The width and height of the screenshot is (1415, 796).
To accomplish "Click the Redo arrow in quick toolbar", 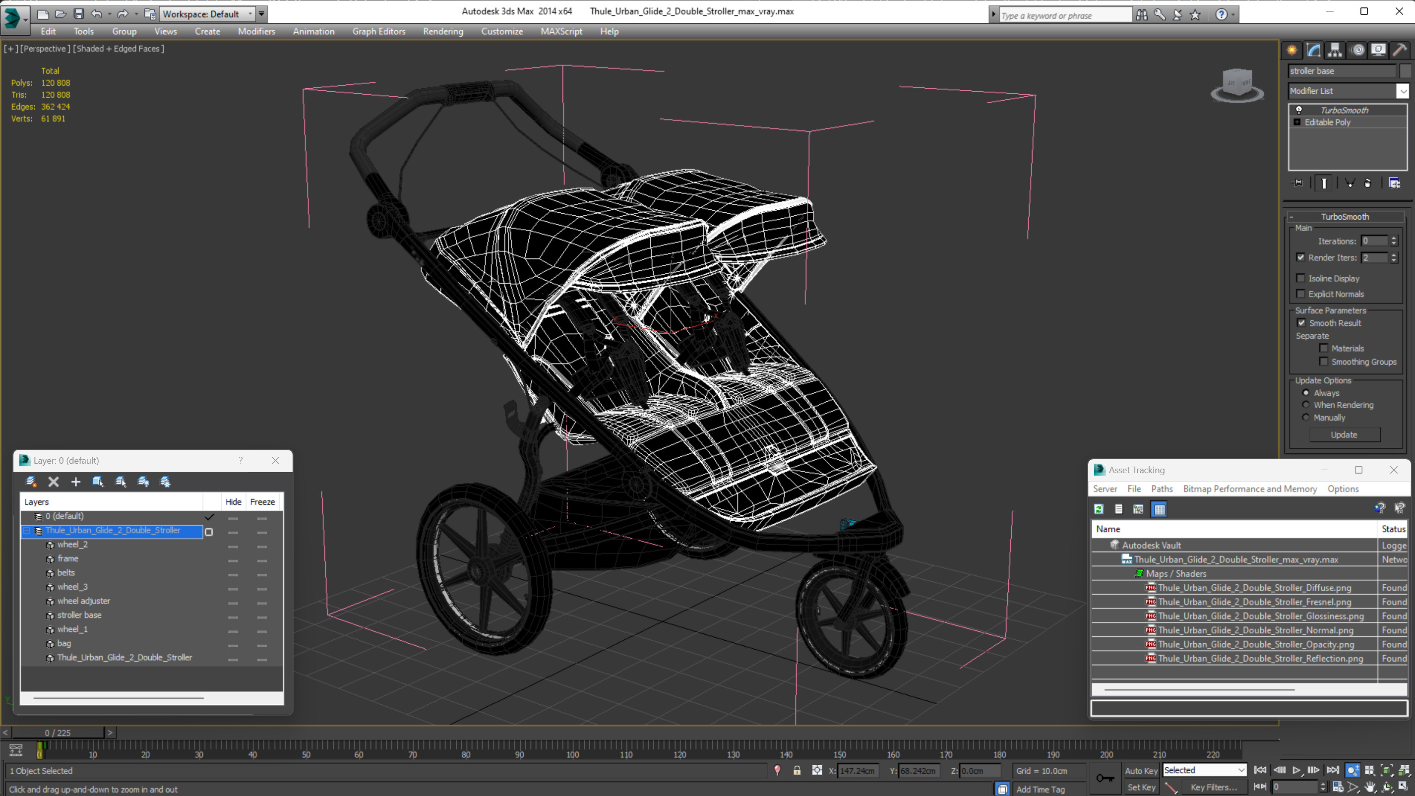I will 123,14.
